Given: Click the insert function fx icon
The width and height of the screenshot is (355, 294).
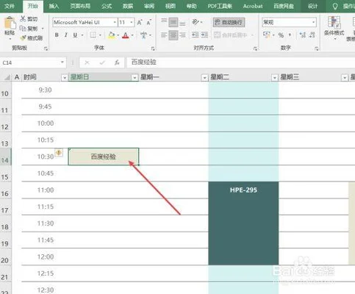Looking at the screenshot, I should [117, 62].
